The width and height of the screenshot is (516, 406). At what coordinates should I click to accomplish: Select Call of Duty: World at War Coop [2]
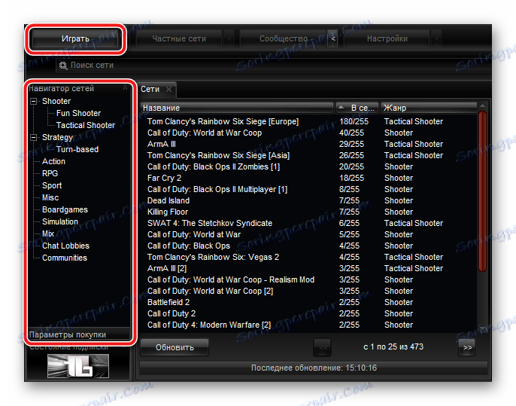308,291
